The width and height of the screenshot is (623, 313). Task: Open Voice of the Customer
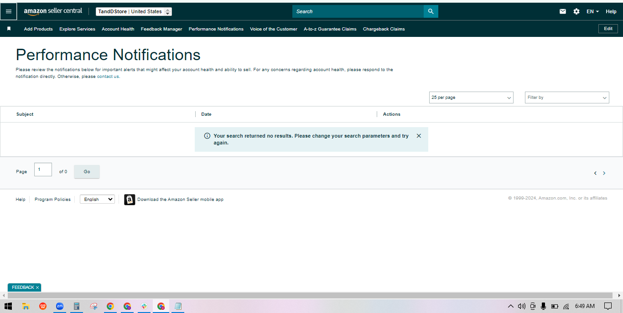coord(274,29)
